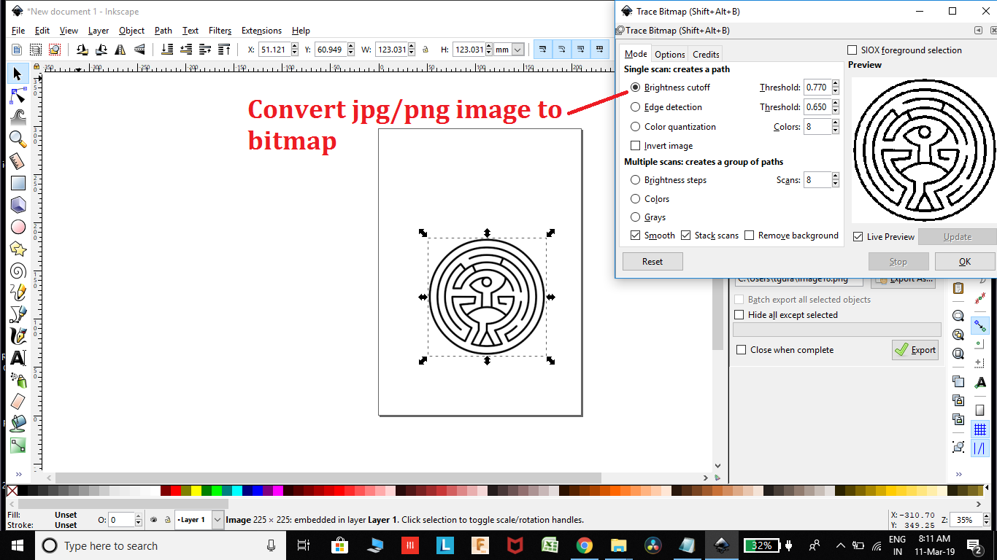997x560 pixels.
Task: Activate the Zoom tool
Action: click(x=16, y=139)
